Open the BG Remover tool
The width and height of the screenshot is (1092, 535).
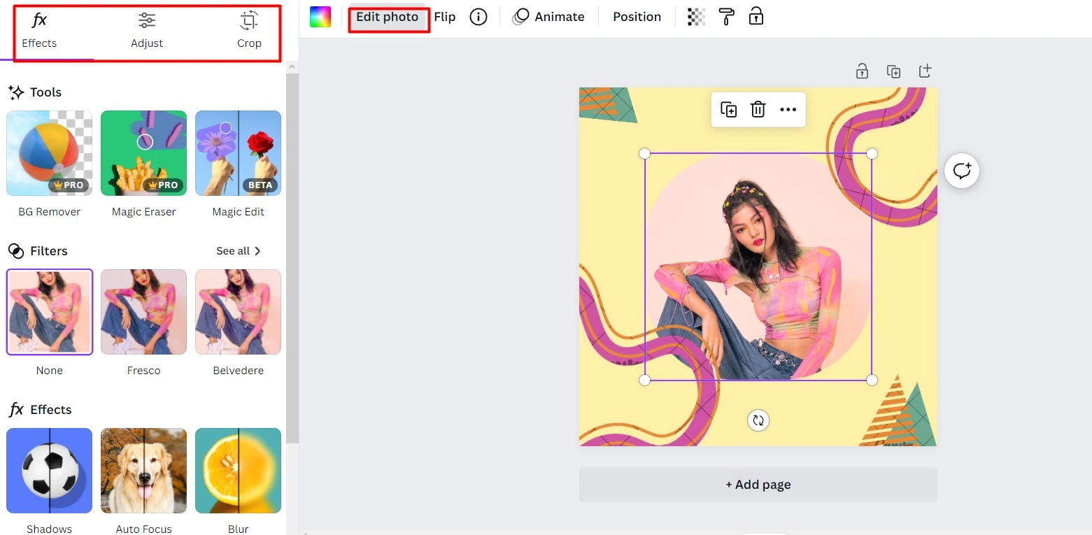tap(49, 153)
